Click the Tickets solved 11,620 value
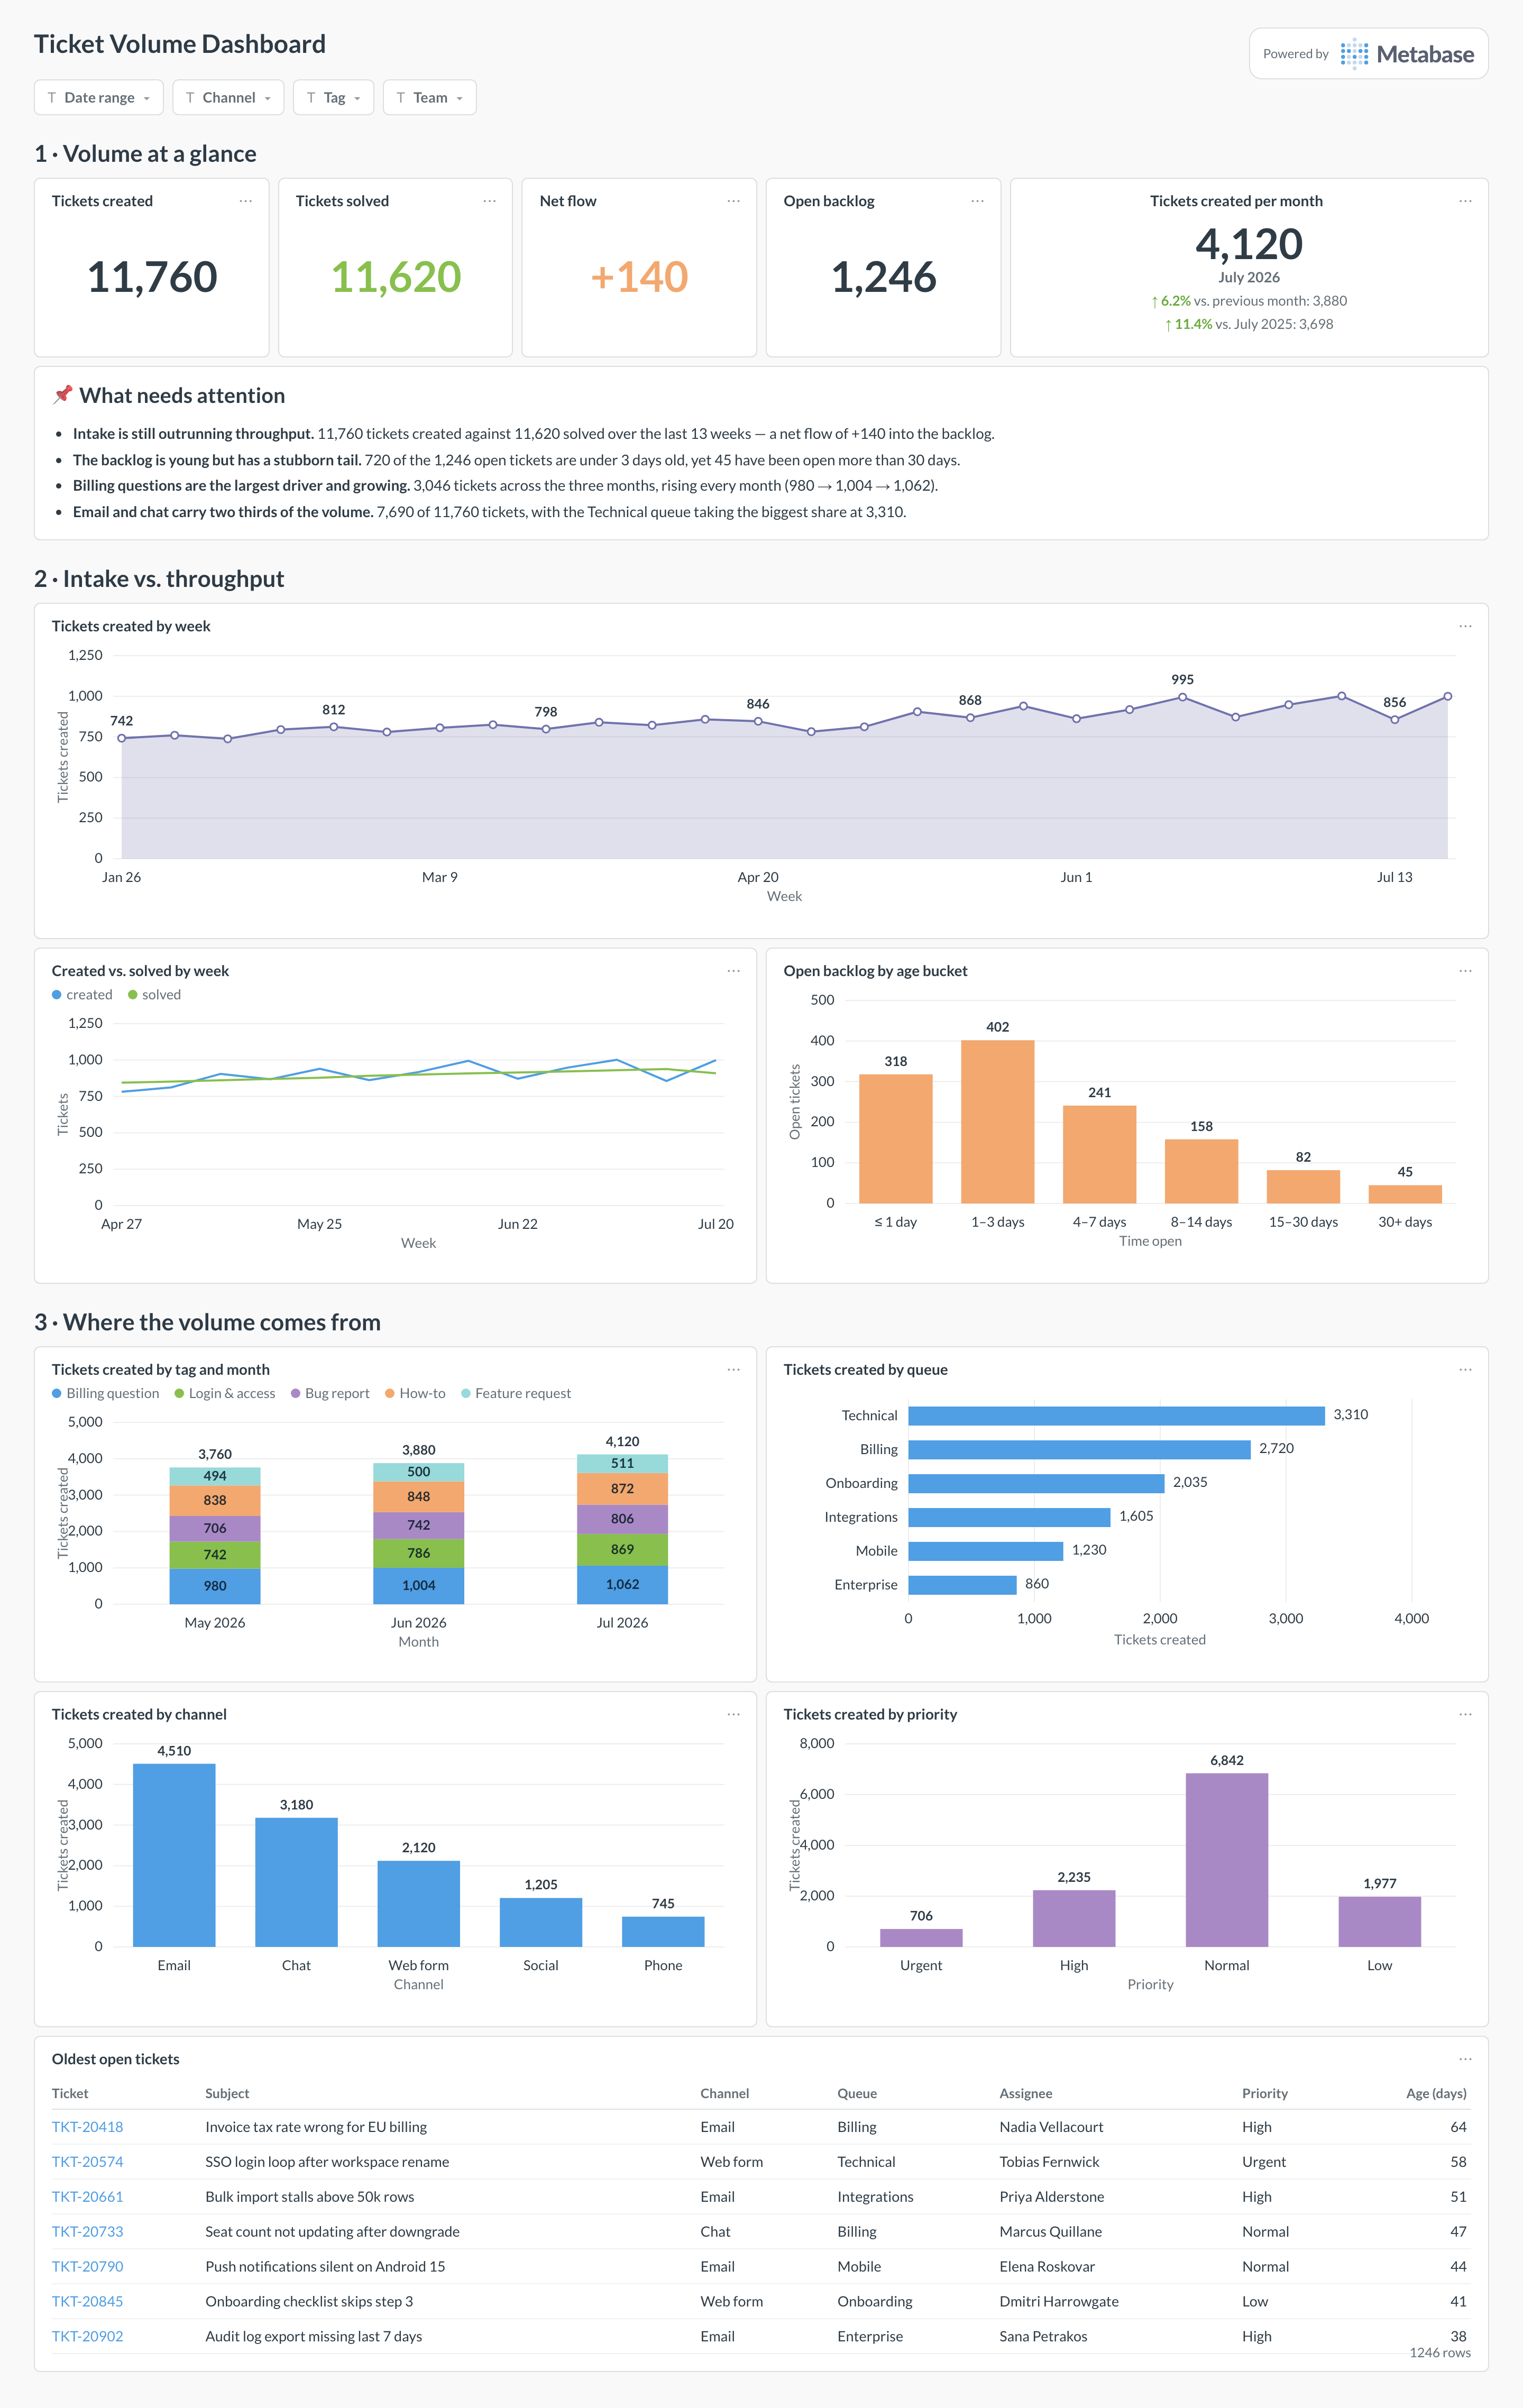The height and width of the screenshot is (2408, 1523). click(x=396, y=277)
